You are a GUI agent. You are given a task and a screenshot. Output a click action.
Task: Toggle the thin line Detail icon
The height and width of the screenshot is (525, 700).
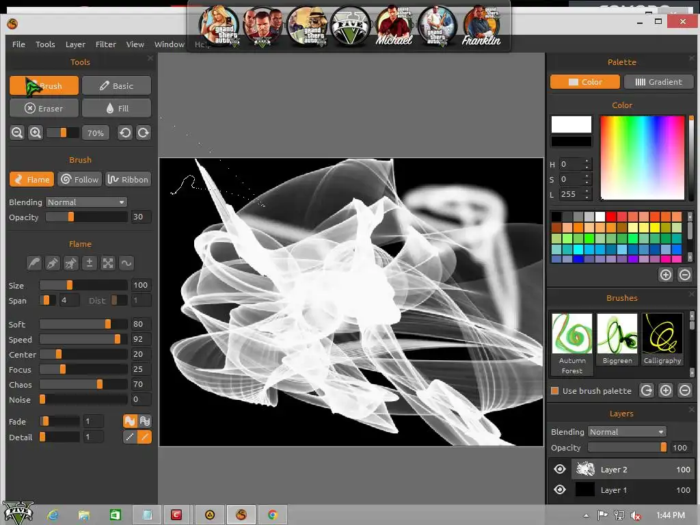(x=130, y=437)
